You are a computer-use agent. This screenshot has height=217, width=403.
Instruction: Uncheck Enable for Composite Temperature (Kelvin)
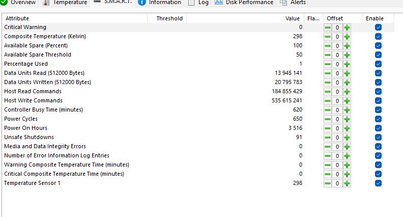click(x=378, y=37)
